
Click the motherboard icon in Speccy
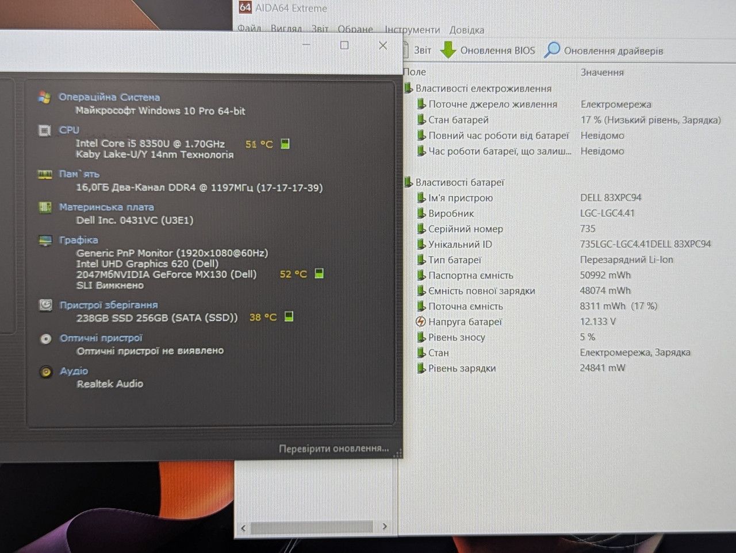[x=45, y=207]
